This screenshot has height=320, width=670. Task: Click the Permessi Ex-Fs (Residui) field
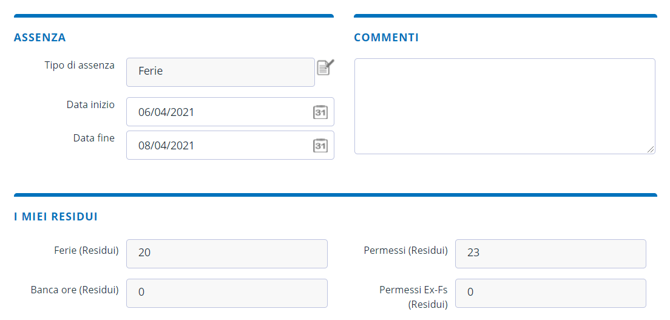point(550,293)
